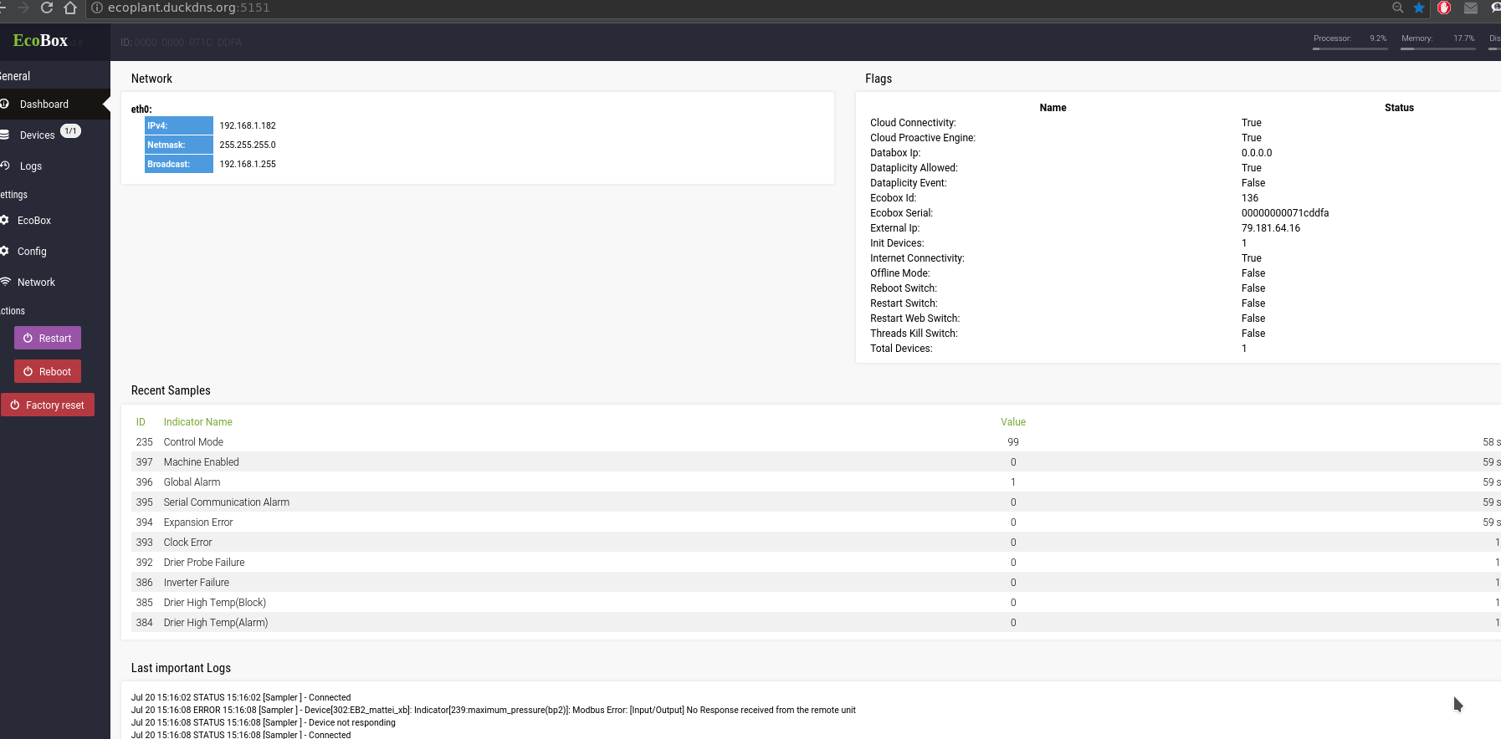Click the Total Devices flag

(901, 349)
